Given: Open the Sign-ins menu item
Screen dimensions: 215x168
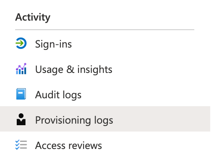Looking at the screenshot, I should [105, 43].
